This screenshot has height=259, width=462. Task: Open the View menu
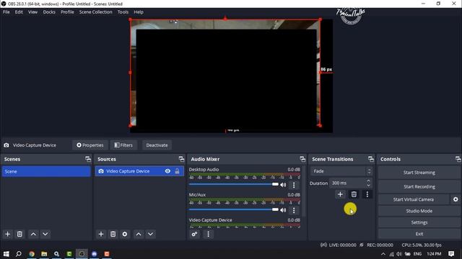[x=32, y=12]
